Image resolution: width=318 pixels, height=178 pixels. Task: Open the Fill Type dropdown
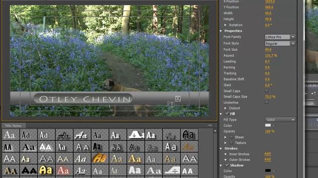click(280, 120)
